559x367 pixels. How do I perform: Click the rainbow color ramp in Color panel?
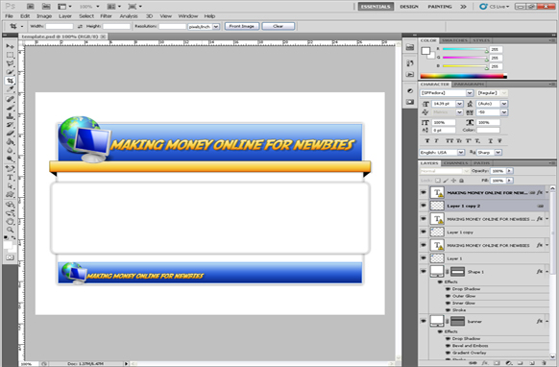click(x=463, y=76)
